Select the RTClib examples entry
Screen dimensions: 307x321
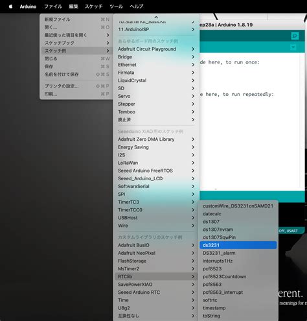[x=156, y=277]
